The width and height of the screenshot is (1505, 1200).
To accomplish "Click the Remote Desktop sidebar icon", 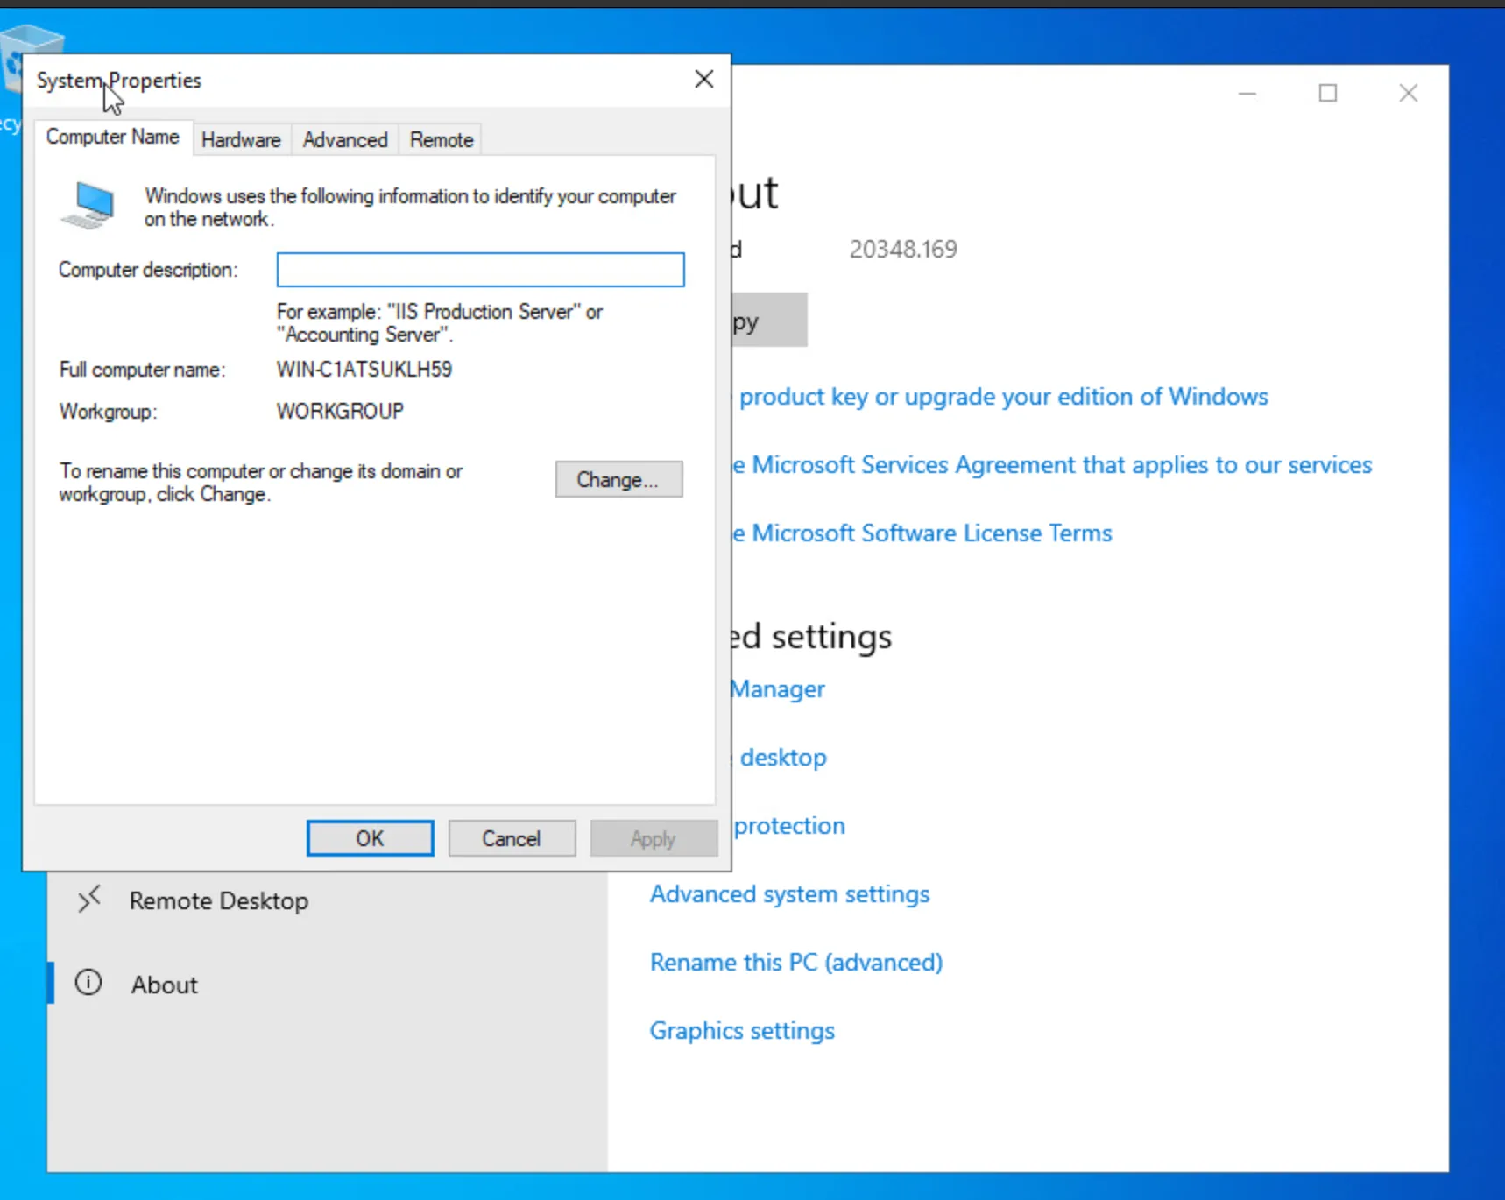I will coord(88,900).
